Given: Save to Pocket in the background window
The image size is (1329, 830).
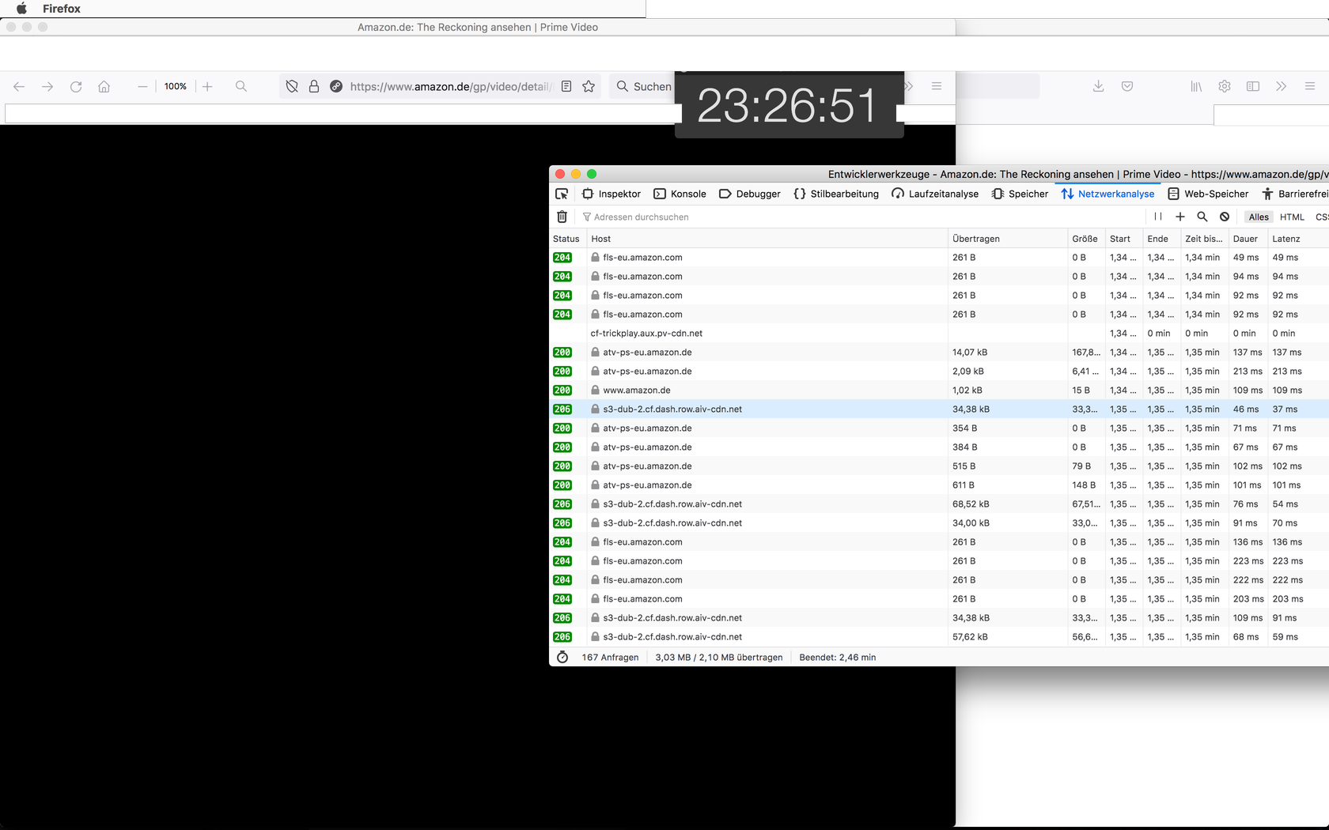Looking at the screenshot, I should point(1127,86).
